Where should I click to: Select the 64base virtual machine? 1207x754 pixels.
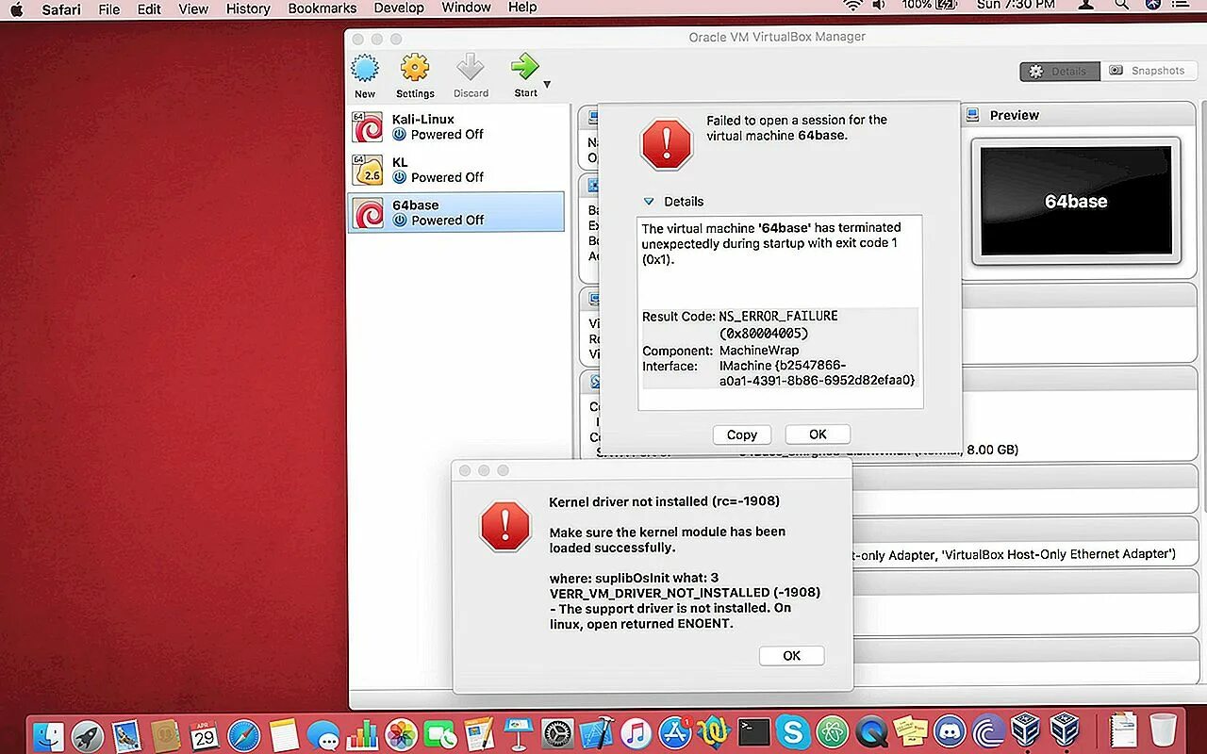[456, 212]
